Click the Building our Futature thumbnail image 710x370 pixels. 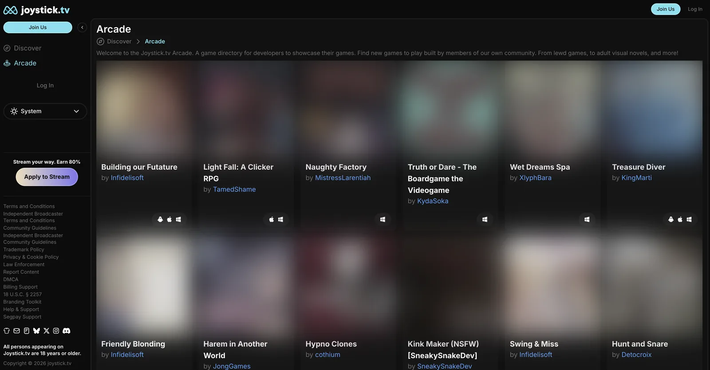144,109
